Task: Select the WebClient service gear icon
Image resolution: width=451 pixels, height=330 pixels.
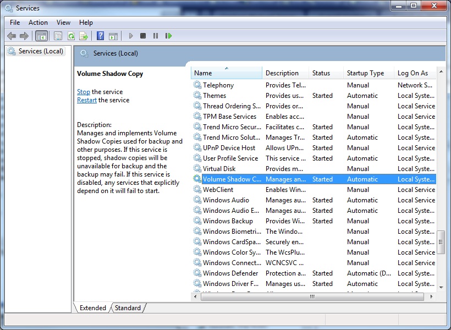Action: tap(197, 189)
